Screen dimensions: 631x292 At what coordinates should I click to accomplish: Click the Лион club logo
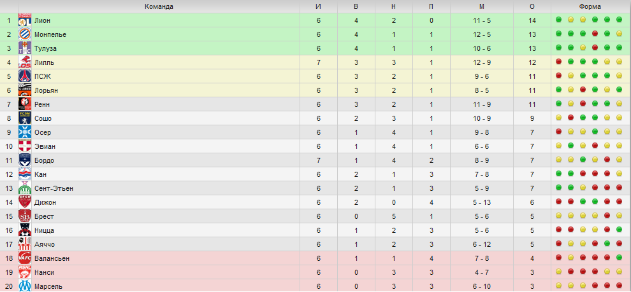coord(25,20)
